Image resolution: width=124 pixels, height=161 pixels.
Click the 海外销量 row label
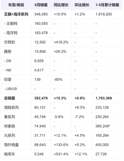11,145
